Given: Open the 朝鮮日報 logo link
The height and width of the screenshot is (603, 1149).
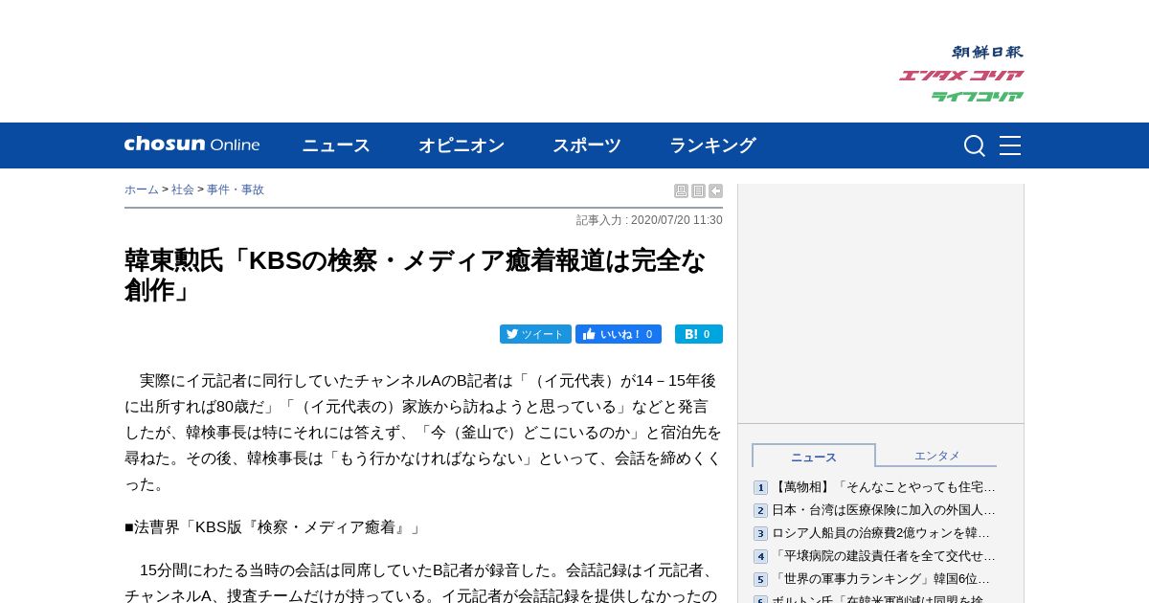Looking at the screenshot, I should click(x=987, y=52).
